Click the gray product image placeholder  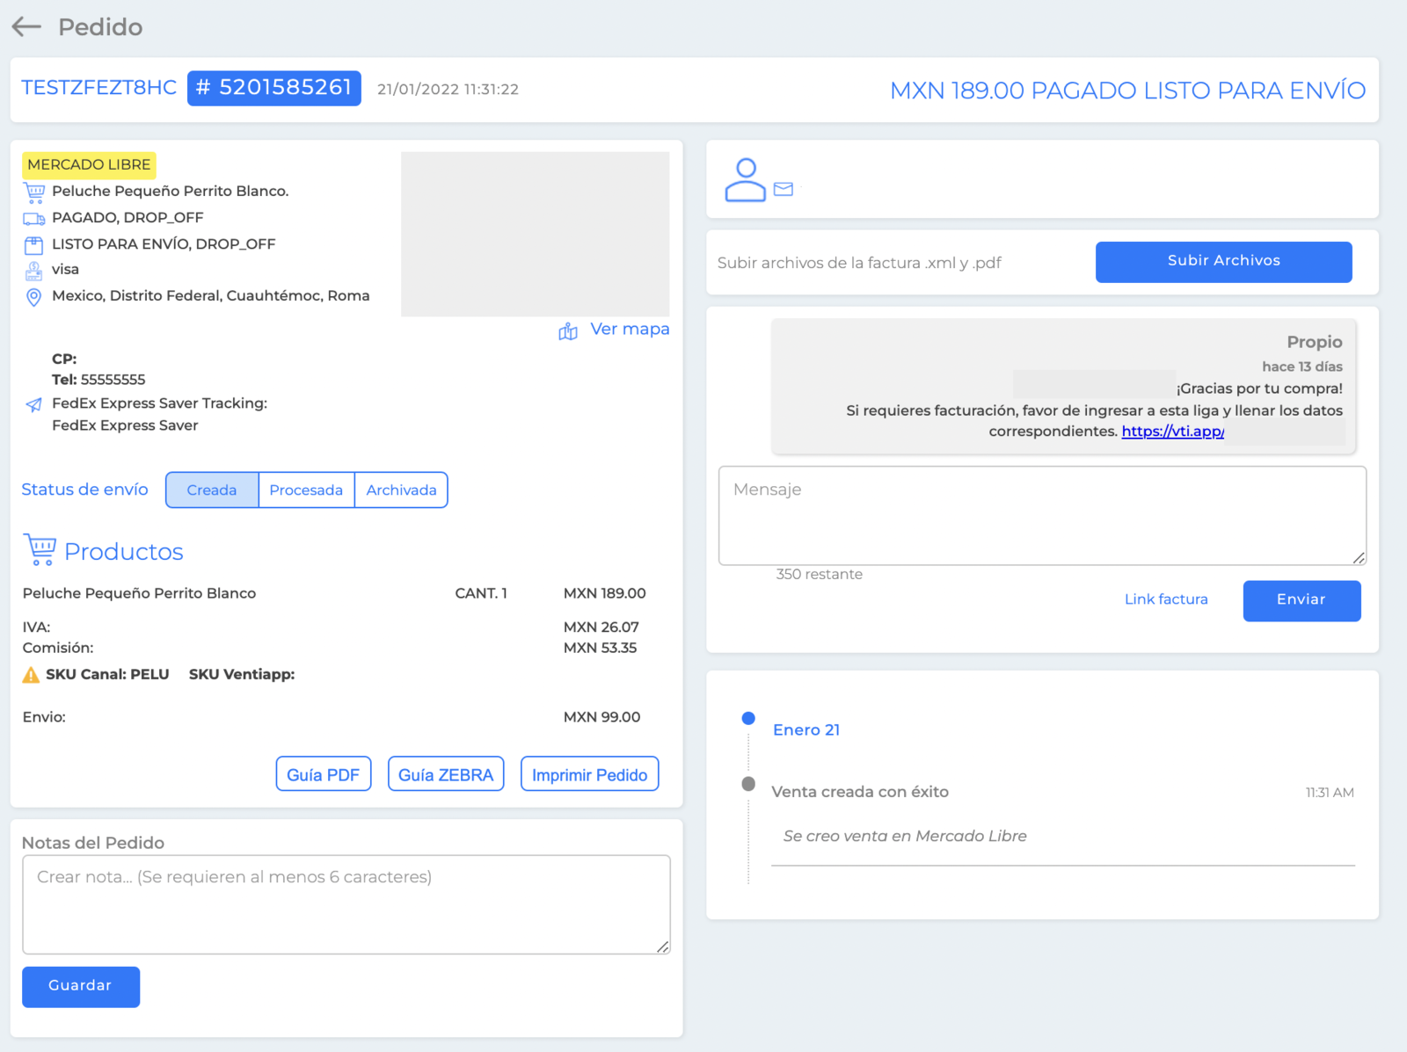(x=535, y=234)
